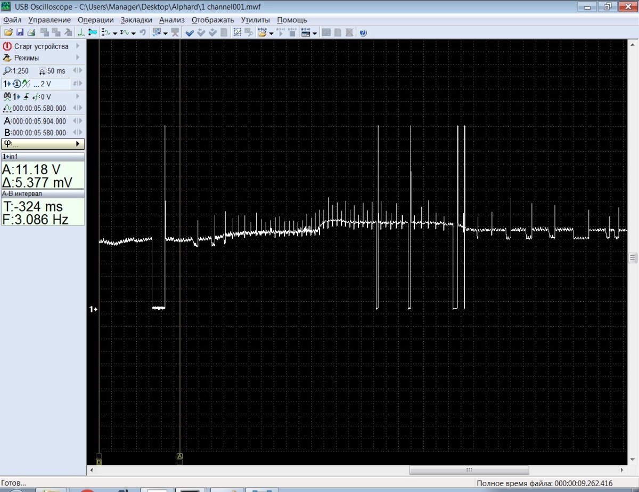639x492 pixels.
Task: Save the file using floppy icon
Action: (20, 33)
